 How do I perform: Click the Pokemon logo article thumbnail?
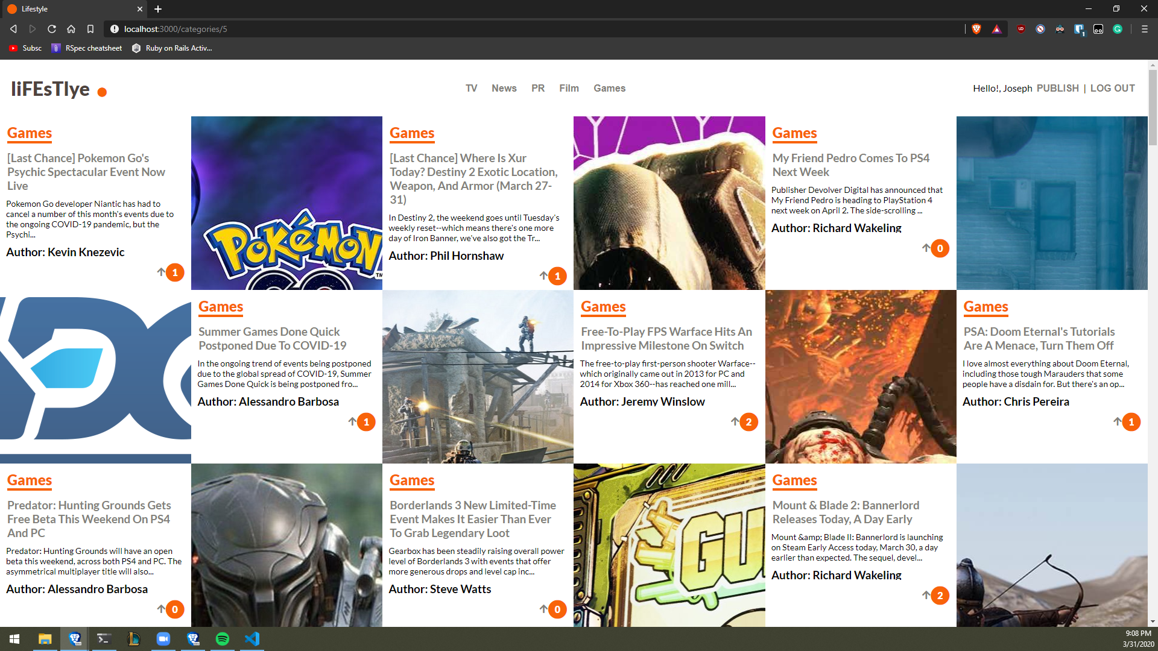click(286, 203)
